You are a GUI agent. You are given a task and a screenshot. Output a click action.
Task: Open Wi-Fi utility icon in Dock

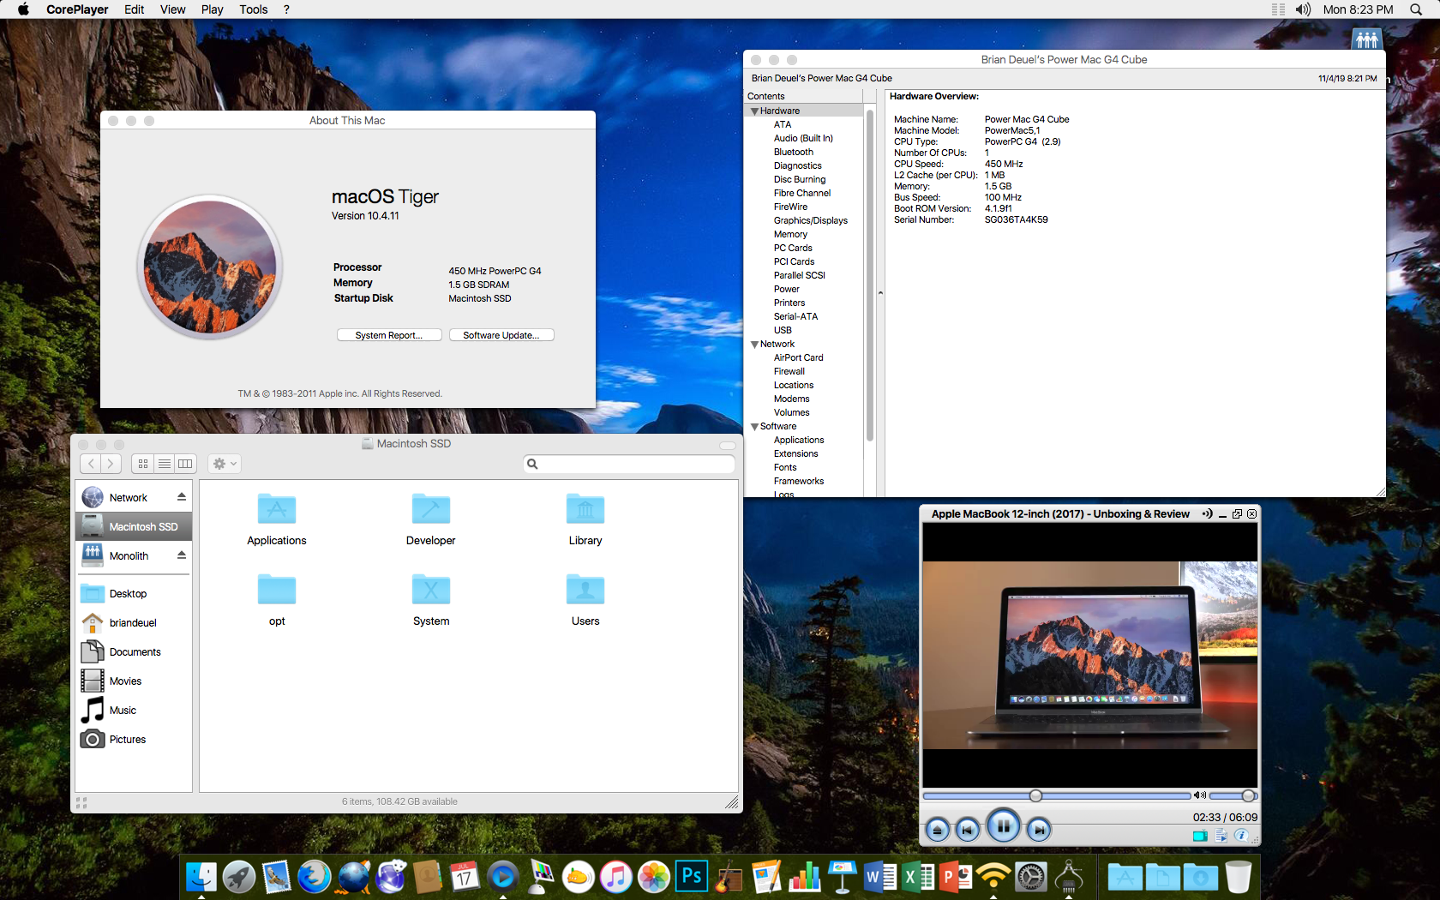pyautogui.click(x=993, y=877)
